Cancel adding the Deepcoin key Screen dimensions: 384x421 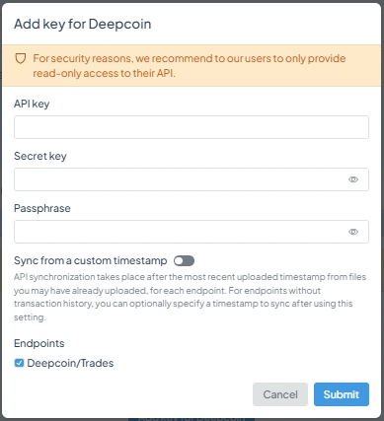click(x=280, y=394)
